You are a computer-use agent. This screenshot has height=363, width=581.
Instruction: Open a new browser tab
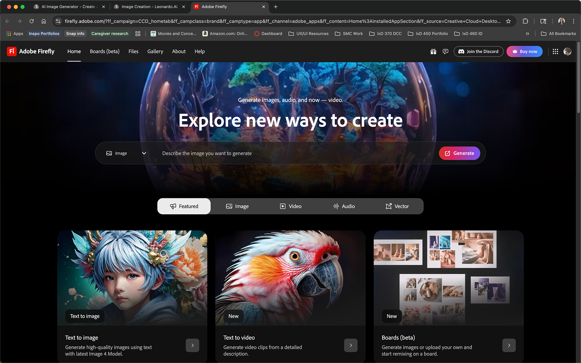point(276,7)
